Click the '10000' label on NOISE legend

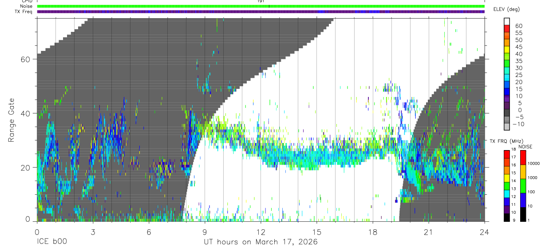point(533,163)
